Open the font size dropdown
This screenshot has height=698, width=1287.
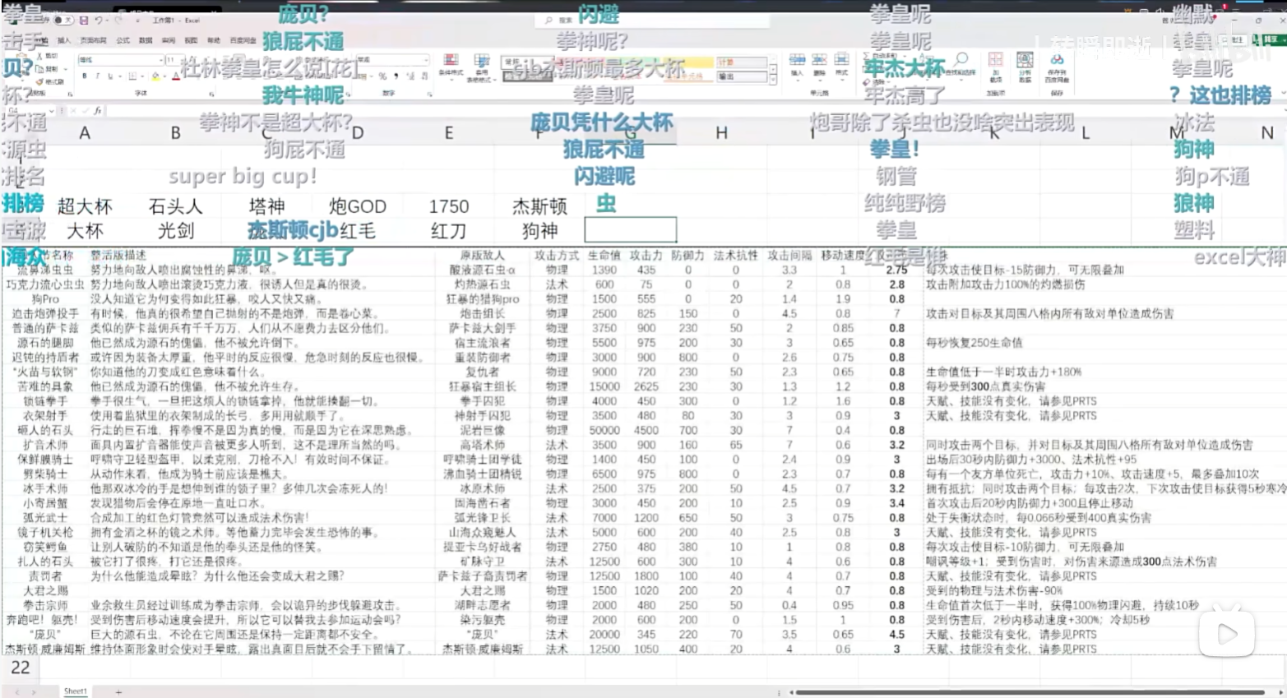[181, 60]
